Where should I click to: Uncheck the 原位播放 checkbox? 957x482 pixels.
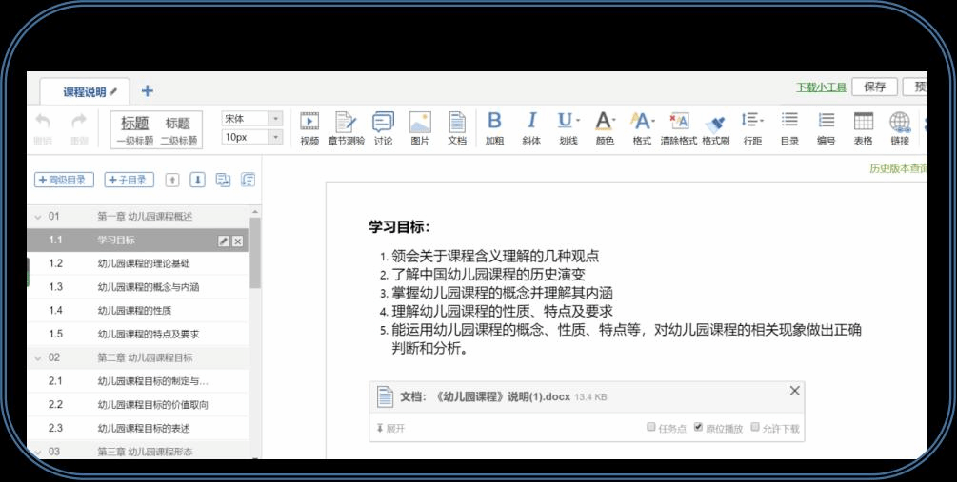coord(699,428)
